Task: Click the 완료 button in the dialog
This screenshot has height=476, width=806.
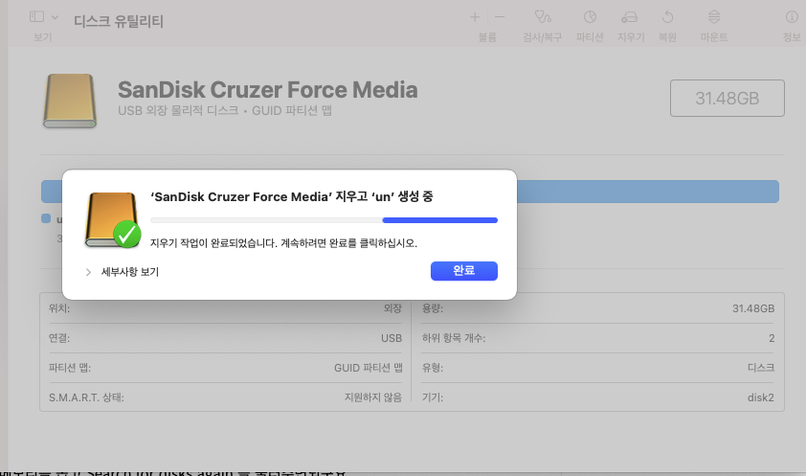Action: click(463, 271)
